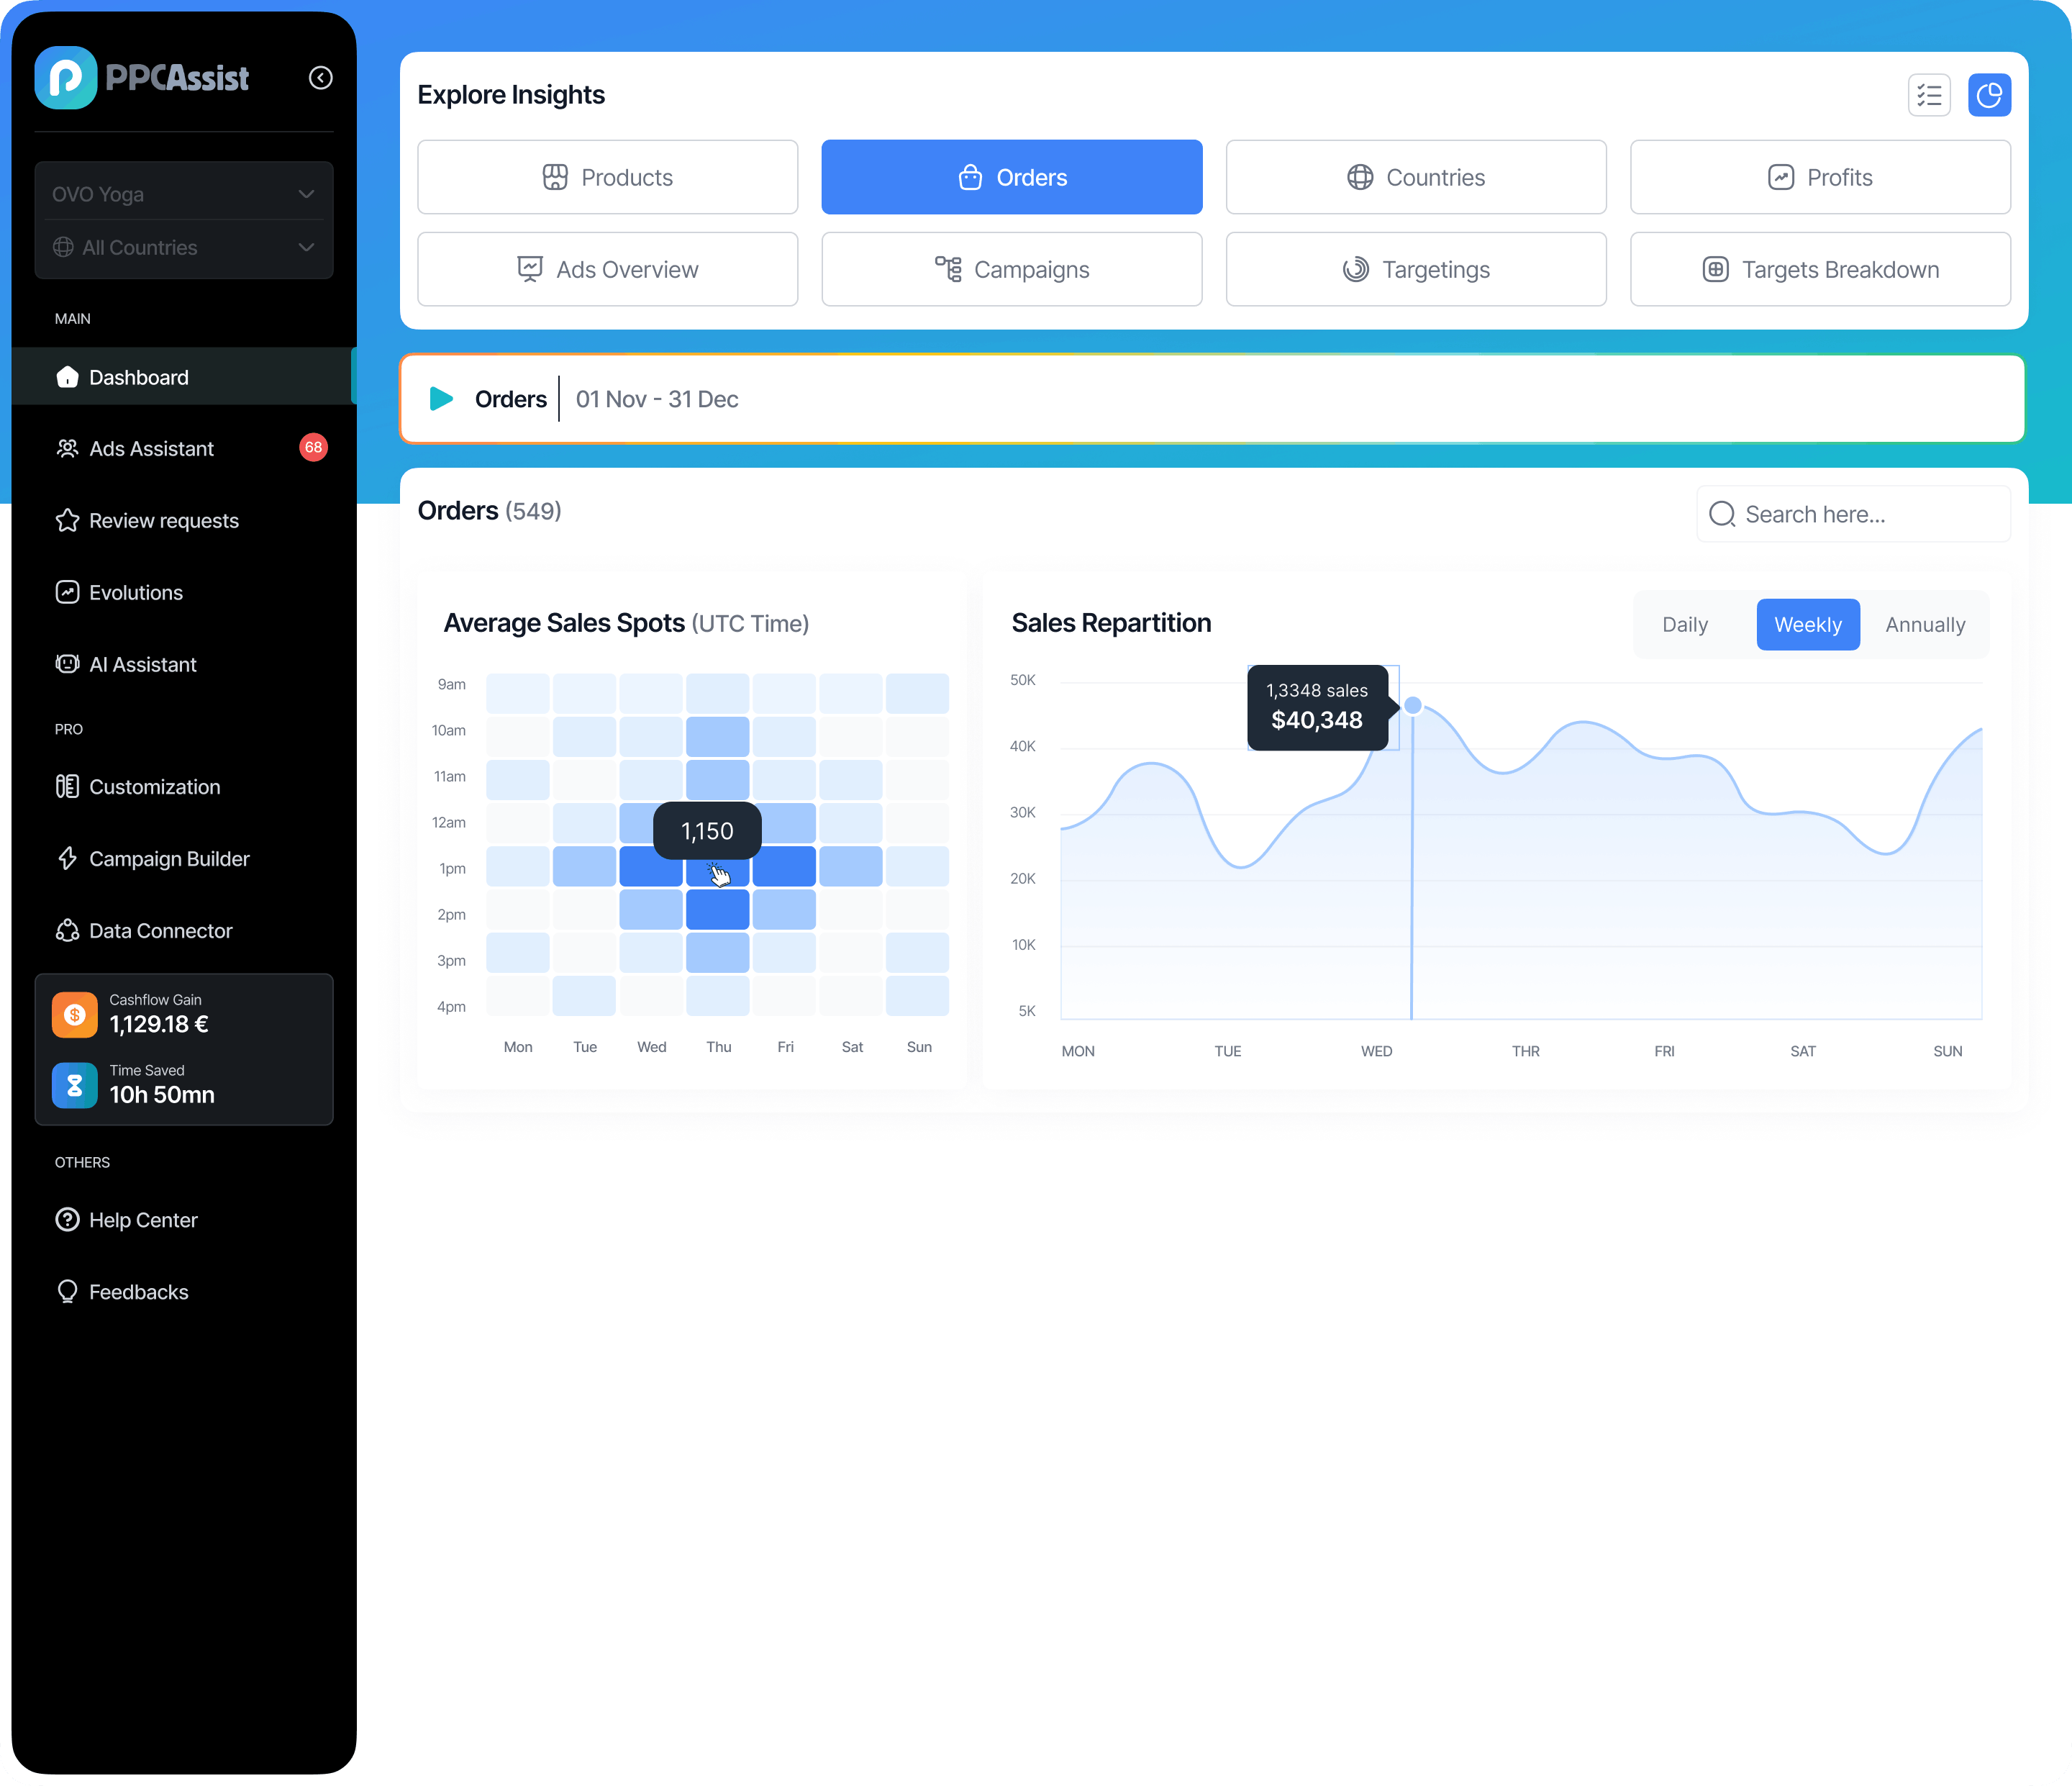Collapse the sidebar with the arrow icon

tap(320, 78)
